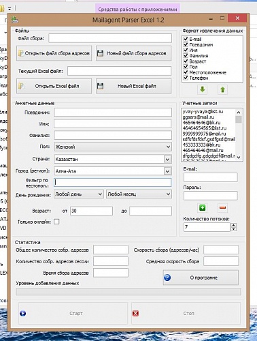Viewport: 257px width, 341px height.
Task: Uncheck the E-mail extraction checkbox
Action: 186,39
